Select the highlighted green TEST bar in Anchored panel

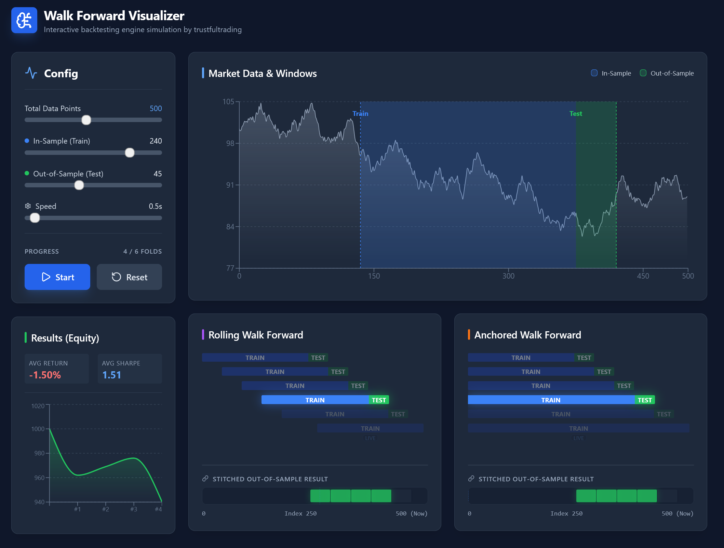coord(645,400)
